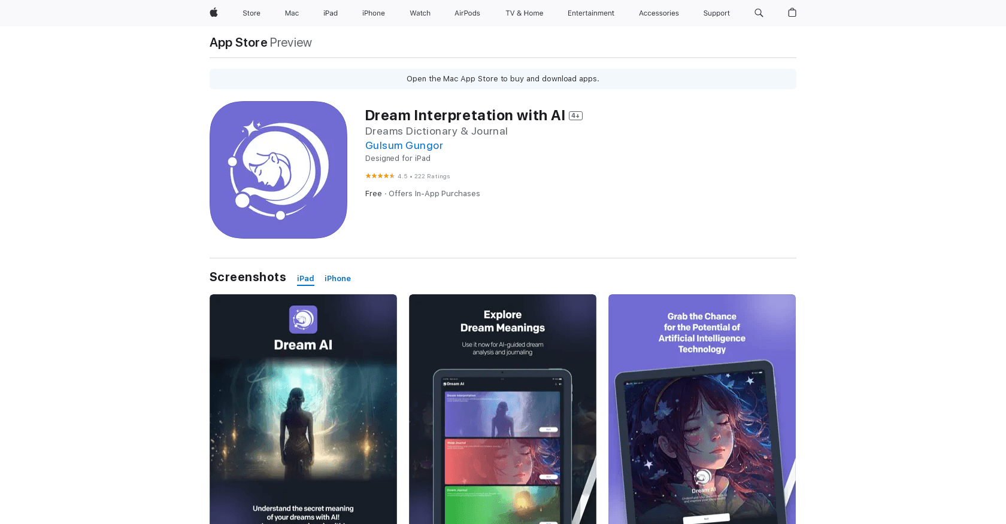
Task: Click the 'Offers In-App Purchases' text
Action: 434,194
